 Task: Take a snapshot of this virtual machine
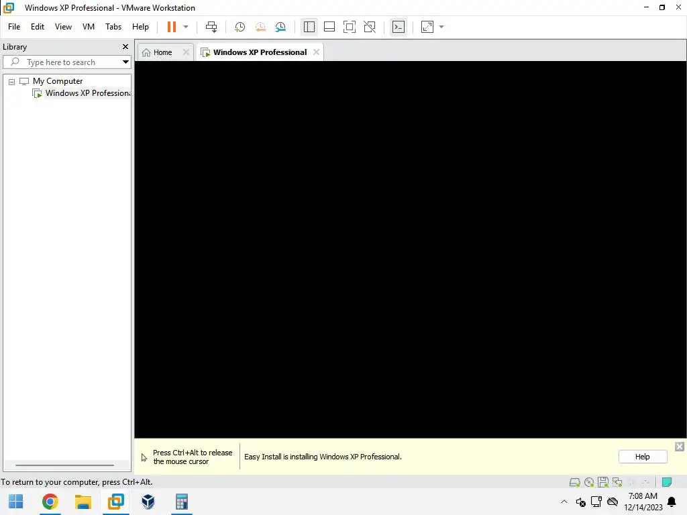tap(240, 27)
